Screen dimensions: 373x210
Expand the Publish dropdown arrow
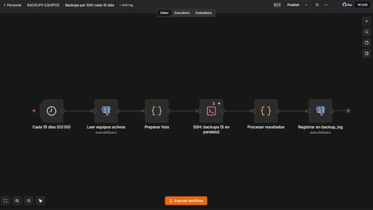pyautogui.click(x=306, y=5)
